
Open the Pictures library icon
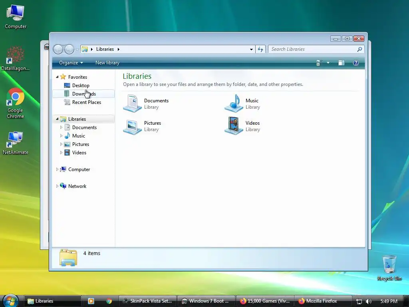(133, 126)
